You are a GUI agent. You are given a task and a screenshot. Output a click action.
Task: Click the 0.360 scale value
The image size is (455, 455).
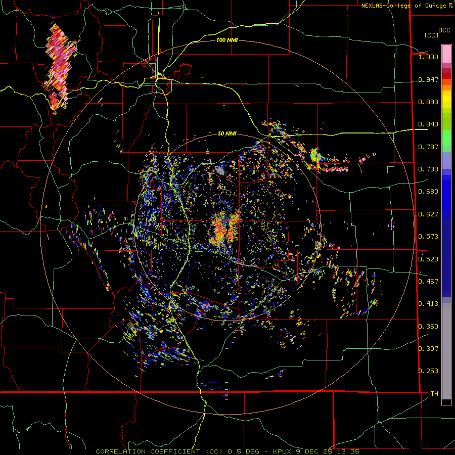tap(428, 327)
